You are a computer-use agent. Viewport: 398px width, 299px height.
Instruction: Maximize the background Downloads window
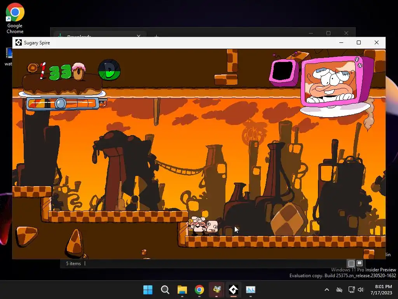click(328, 33)
